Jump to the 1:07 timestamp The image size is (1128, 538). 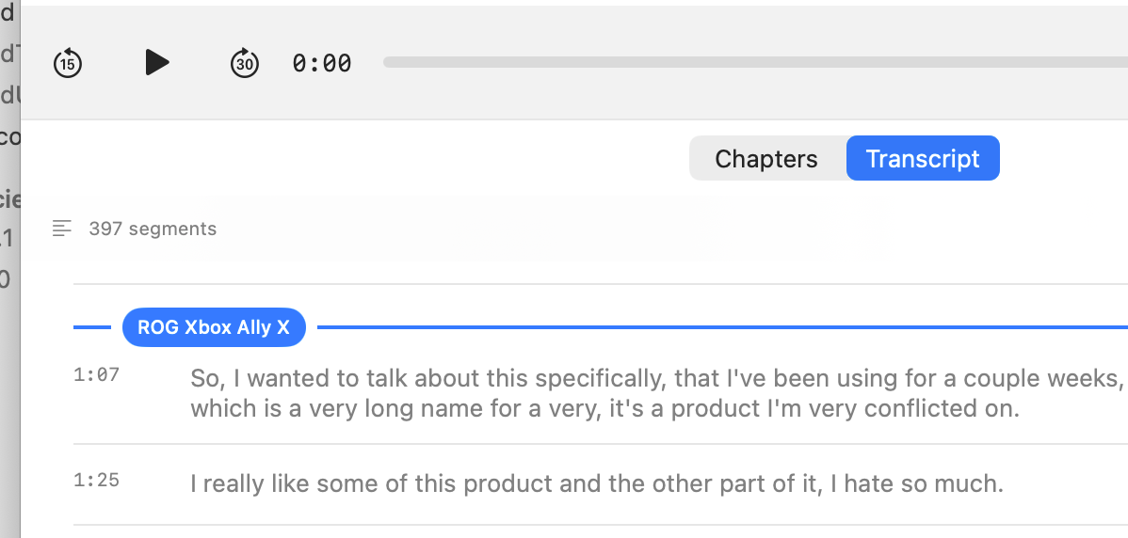point(96,375)
